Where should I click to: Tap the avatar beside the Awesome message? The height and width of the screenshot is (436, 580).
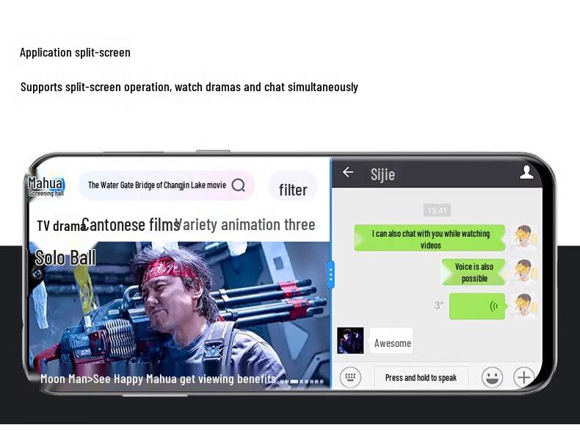coord(350,341)
